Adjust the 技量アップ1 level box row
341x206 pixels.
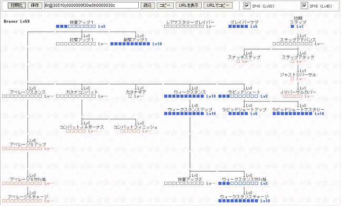76,26
